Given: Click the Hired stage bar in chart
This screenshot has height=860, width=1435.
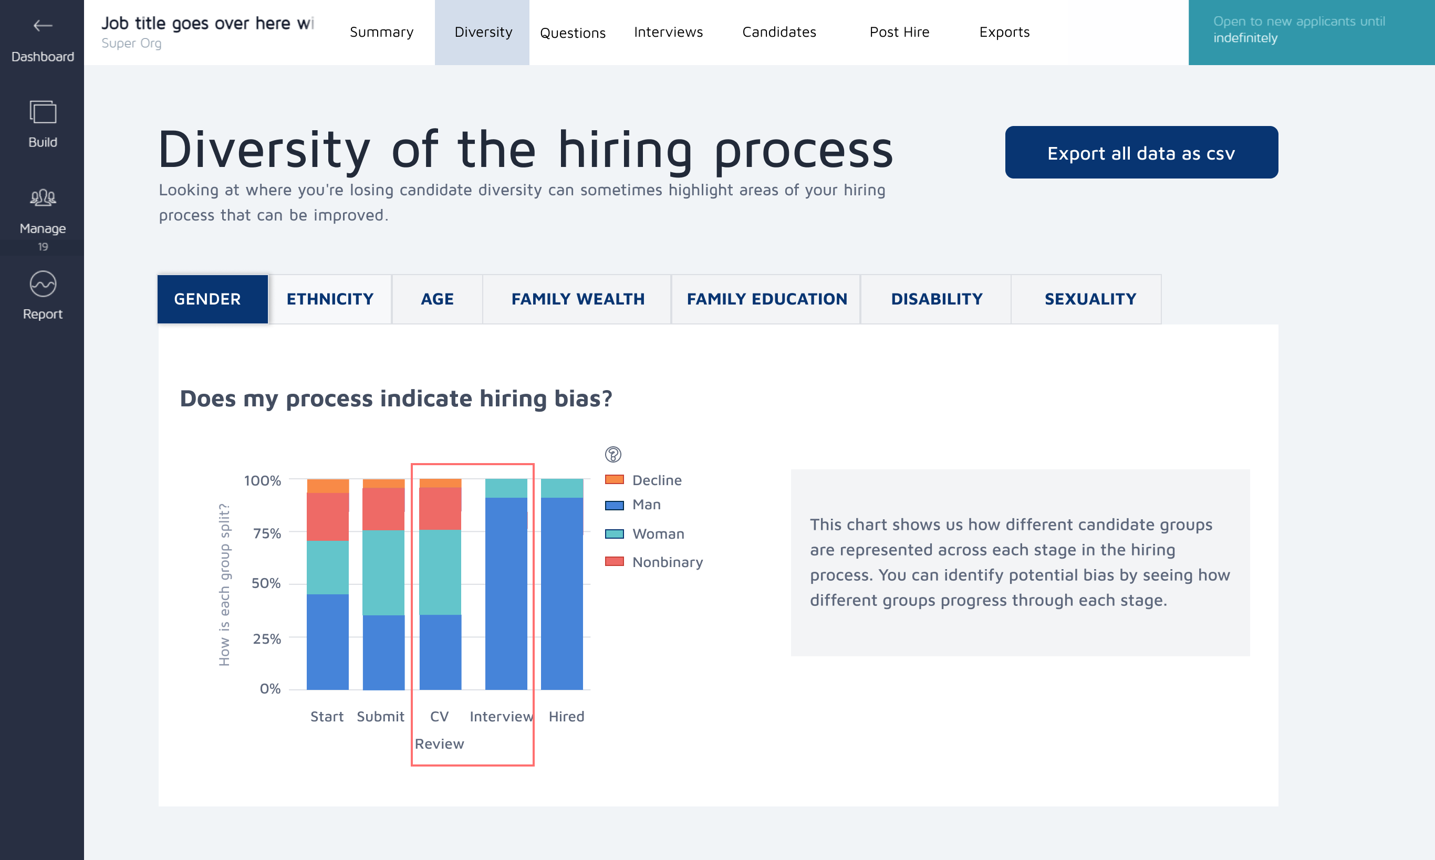Looking at the screenshot, I should [x=561, y=591].
